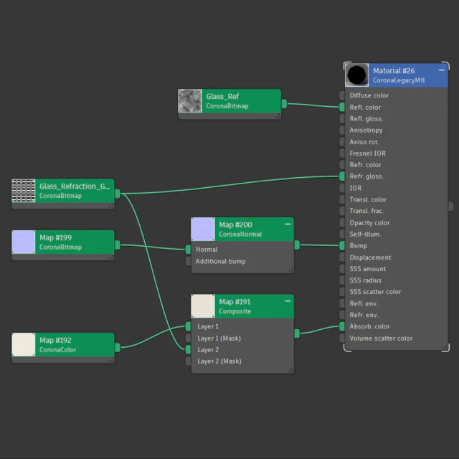
Task: Click the Layer 1 input socket
Action: [188, 326]
